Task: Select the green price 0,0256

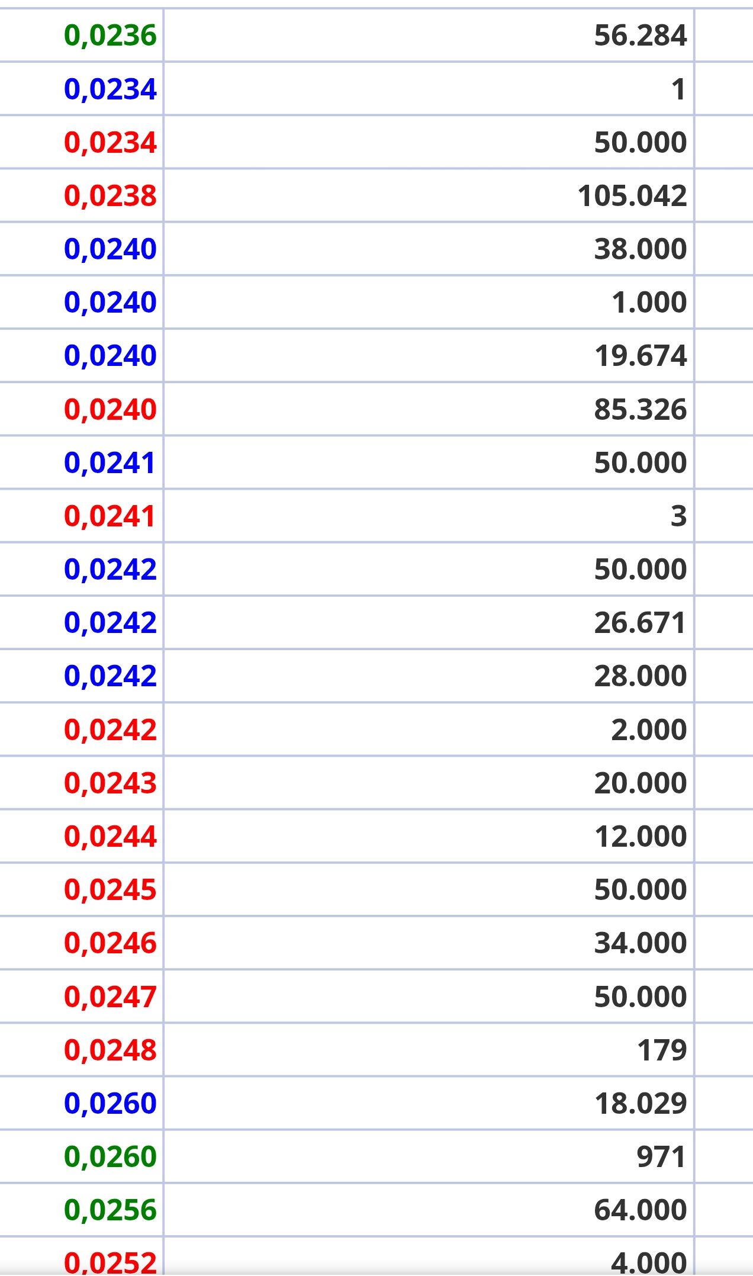Action: click(x=110, y=1210)
